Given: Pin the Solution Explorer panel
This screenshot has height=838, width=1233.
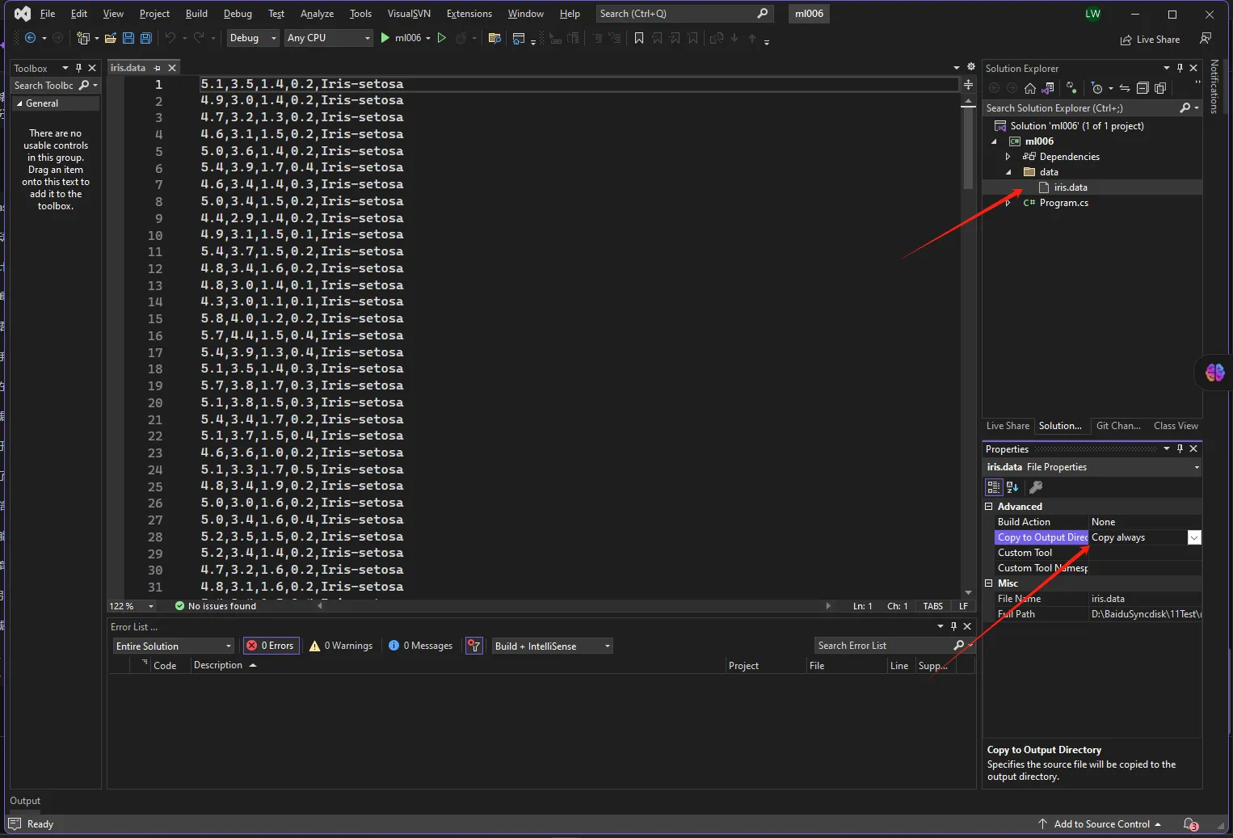Looking at the screenshot, I should pos(1180,68).
